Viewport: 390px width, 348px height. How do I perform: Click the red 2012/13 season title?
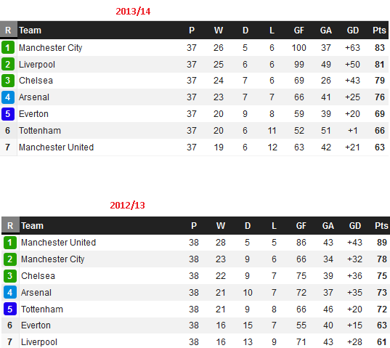click(x=127, y=206)
